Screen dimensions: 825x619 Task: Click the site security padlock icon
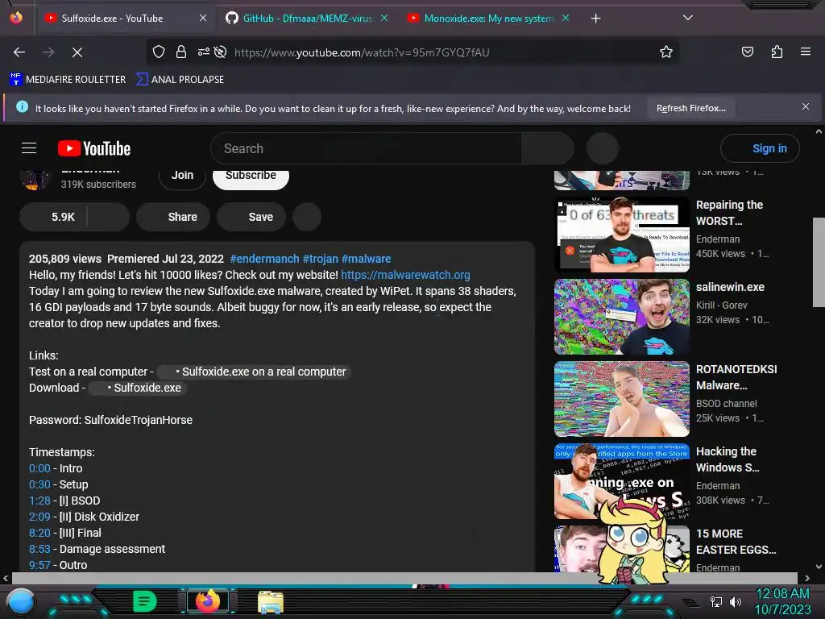[x=181, y=52]
